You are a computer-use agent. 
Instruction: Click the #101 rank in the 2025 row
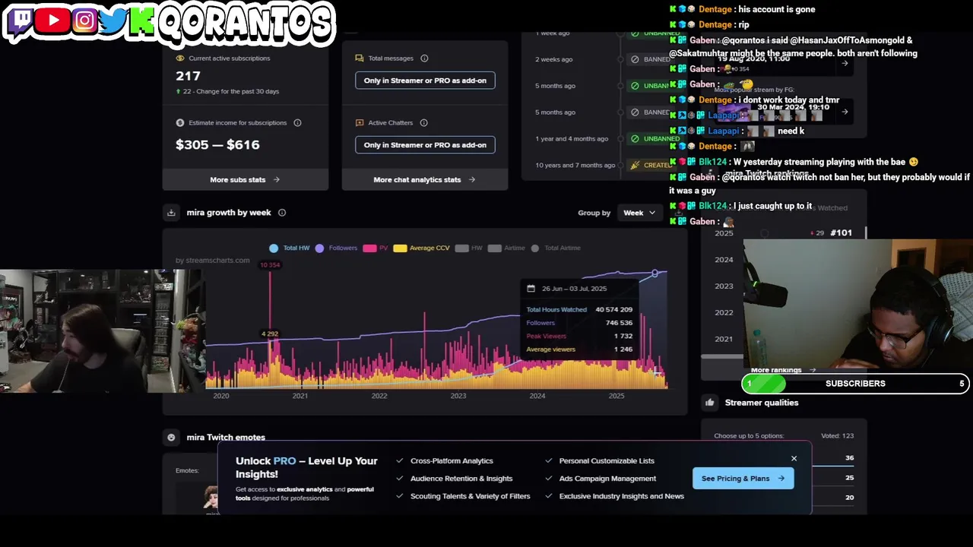pos(841,233)
